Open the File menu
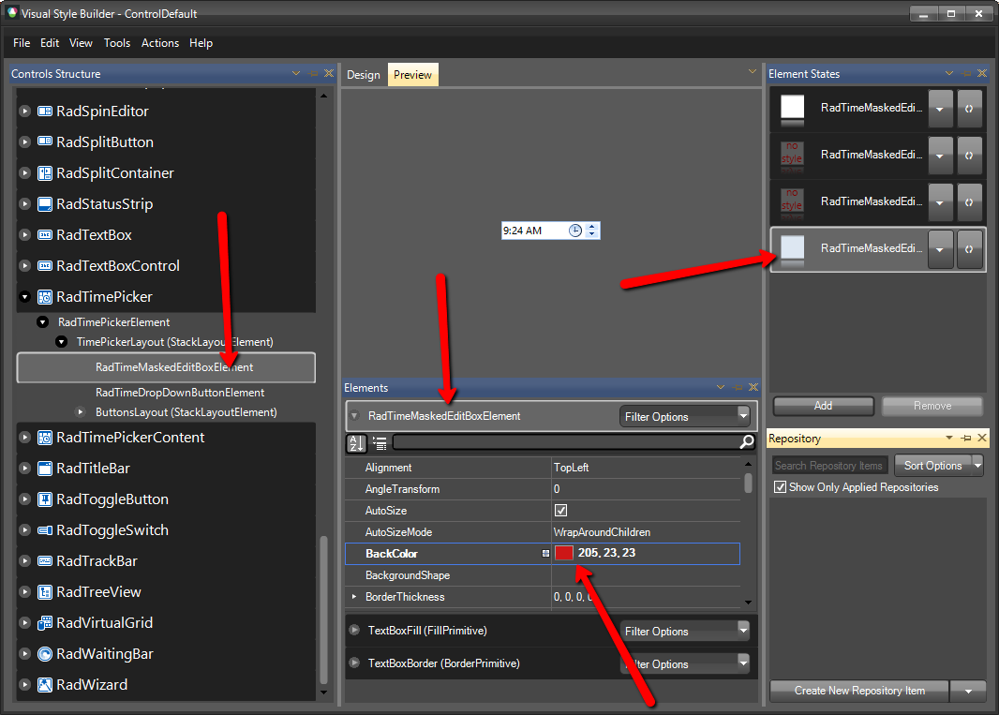Screen dimensions: 999x715 22,43
